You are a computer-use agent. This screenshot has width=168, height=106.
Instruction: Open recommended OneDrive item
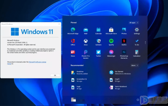[x=80, y=73]
